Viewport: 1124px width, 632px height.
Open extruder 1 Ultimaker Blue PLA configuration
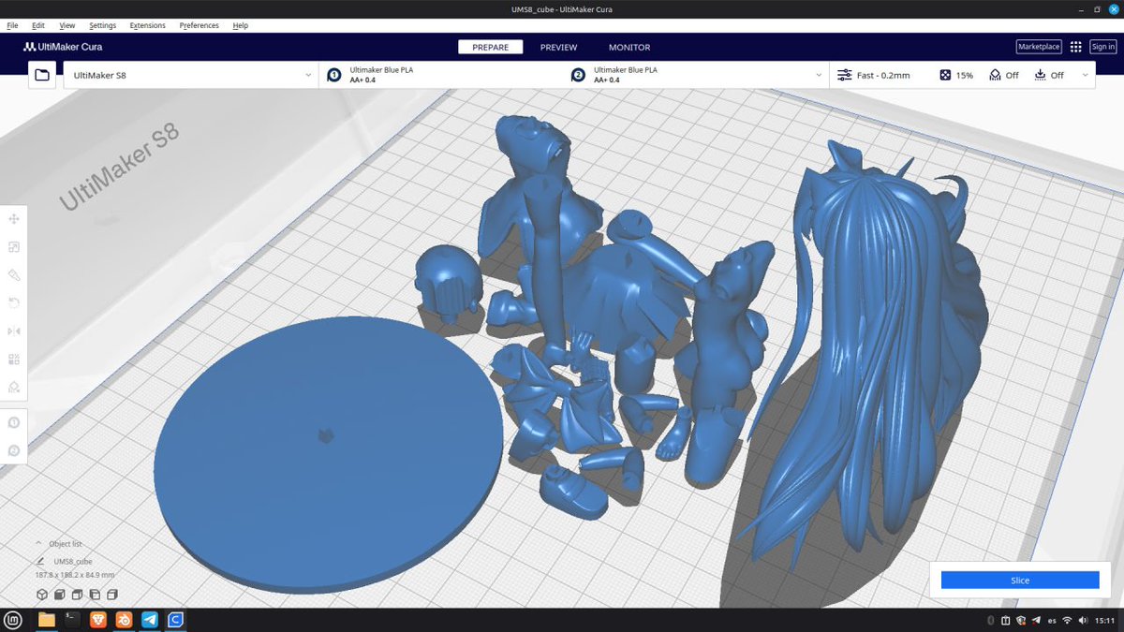pos(442,75)
